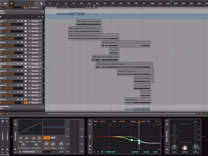
Task: Switch to the orange arranger view tab
Action: pyautogui.click(x=11, y=3)
